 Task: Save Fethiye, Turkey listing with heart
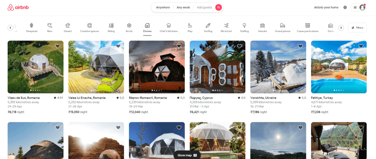[361, 46]
